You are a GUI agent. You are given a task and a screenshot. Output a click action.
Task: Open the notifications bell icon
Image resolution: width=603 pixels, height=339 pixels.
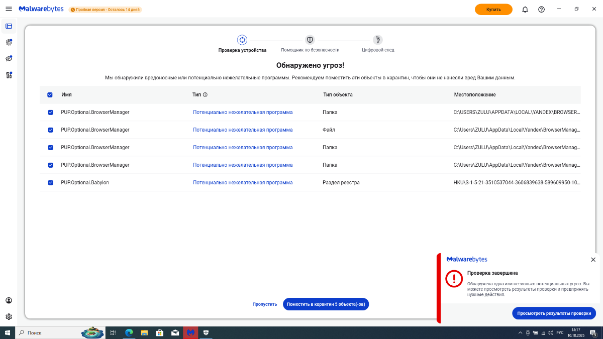click(x=525, y=9)
